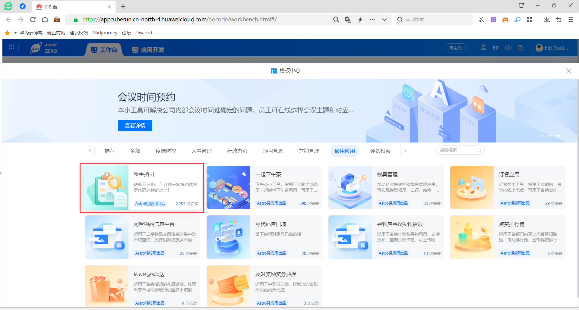Click the Astro Zero logo
Viewport: 579px width, 310px height.
[x=44, y=48]
